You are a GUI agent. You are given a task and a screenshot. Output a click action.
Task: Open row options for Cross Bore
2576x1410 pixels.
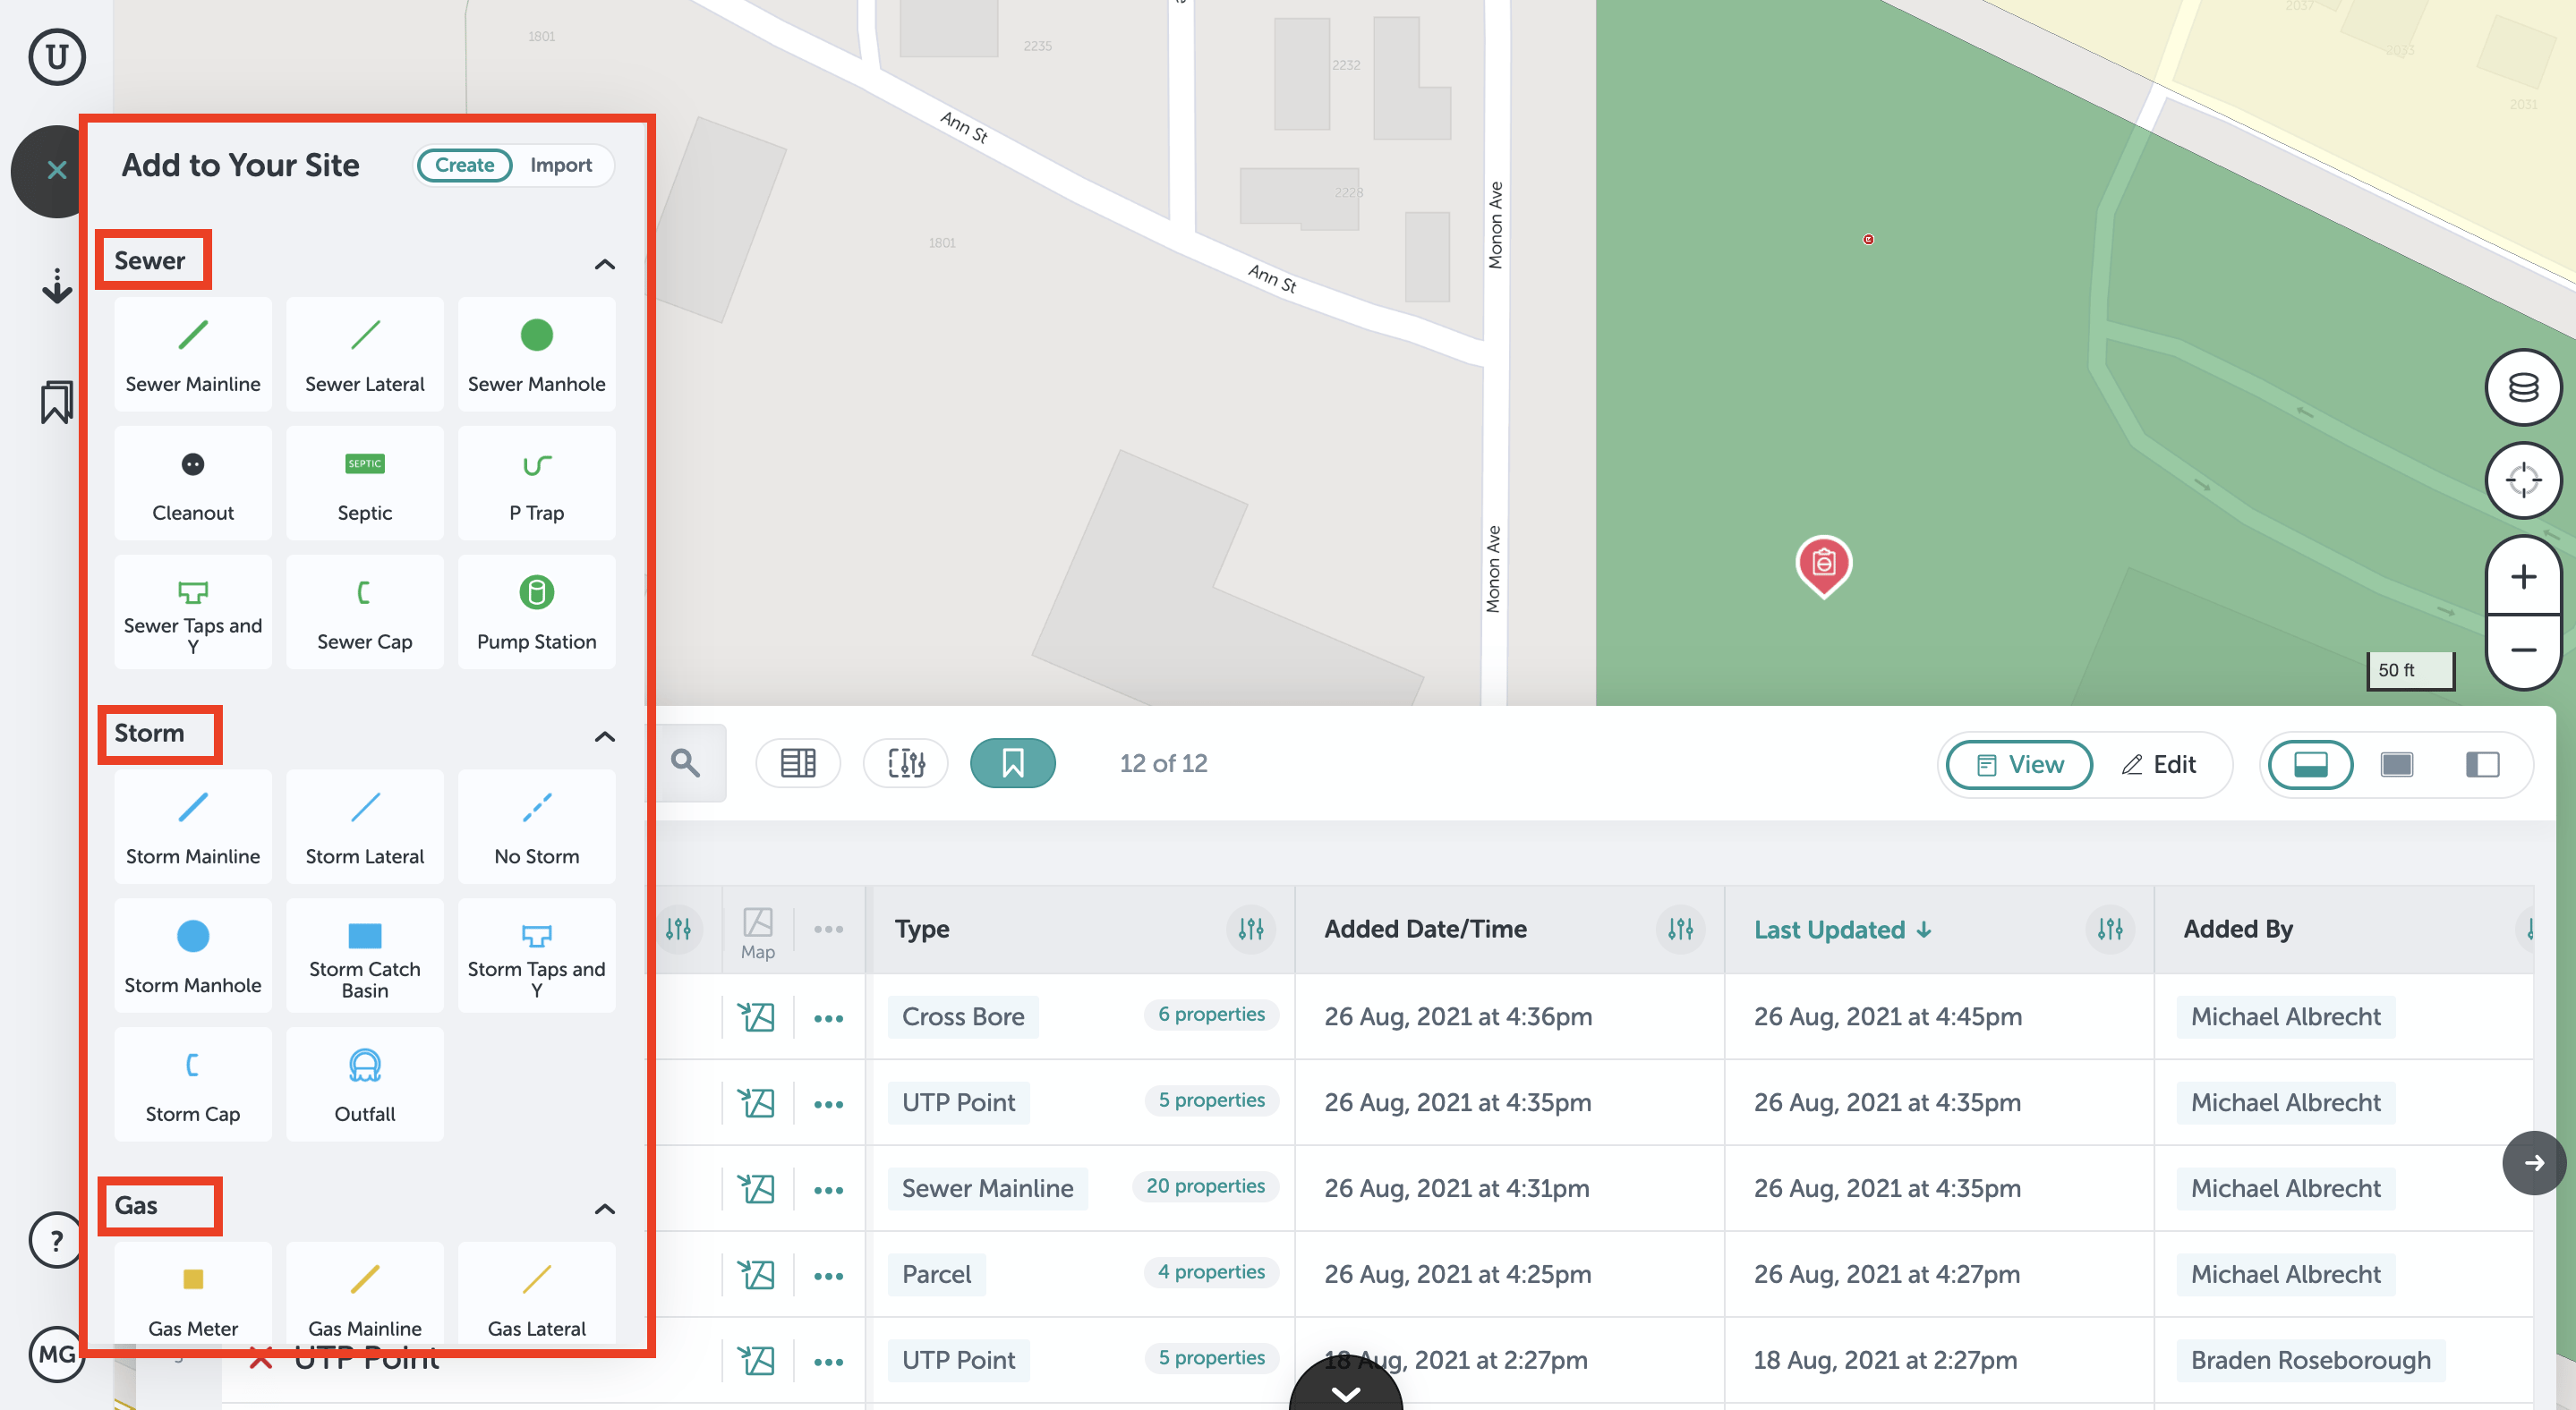click(x=828, y=1018)
